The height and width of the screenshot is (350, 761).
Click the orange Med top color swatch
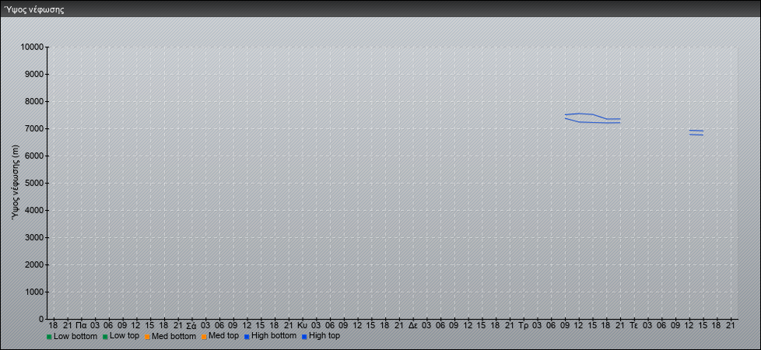[x=203, y=337]
